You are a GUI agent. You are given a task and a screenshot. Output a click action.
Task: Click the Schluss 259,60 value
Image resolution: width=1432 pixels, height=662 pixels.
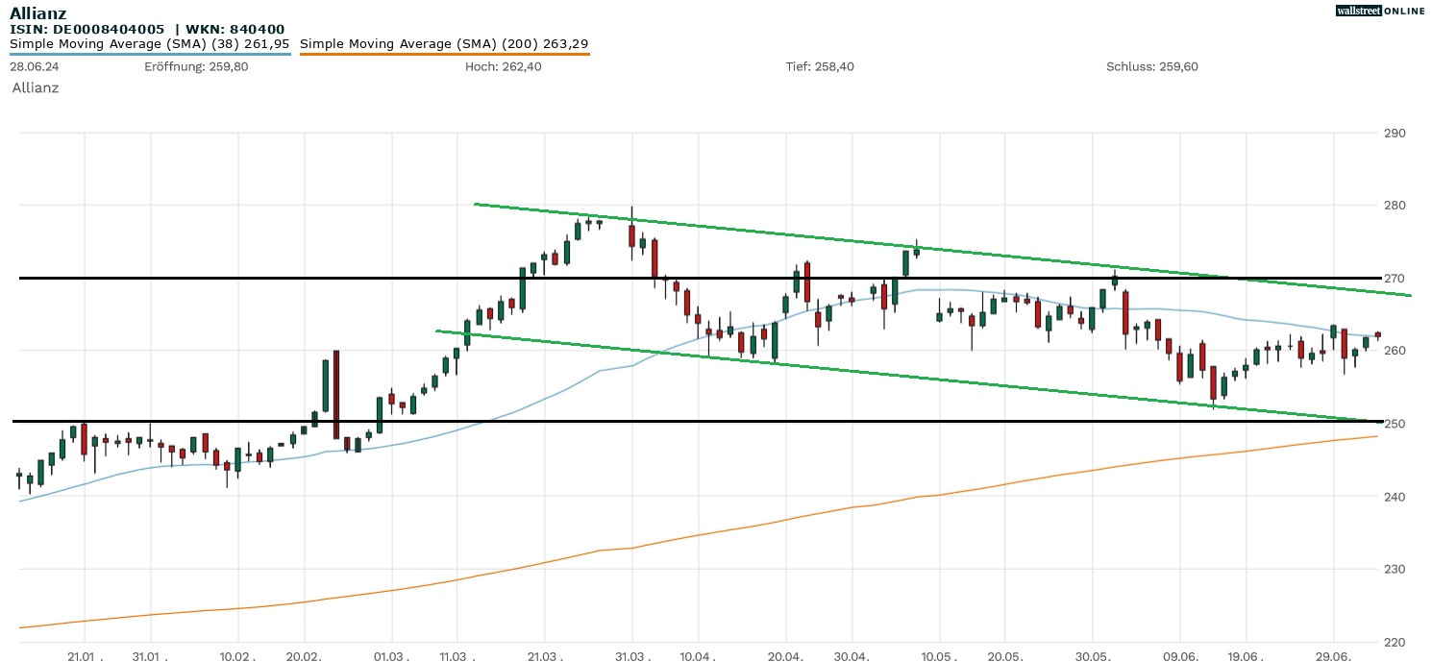tap(1151, 66)
